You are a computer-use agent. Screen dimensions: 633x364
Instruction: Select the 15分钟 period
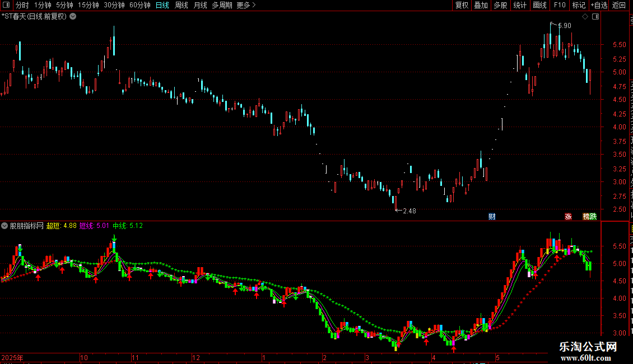tap(89, 5)
